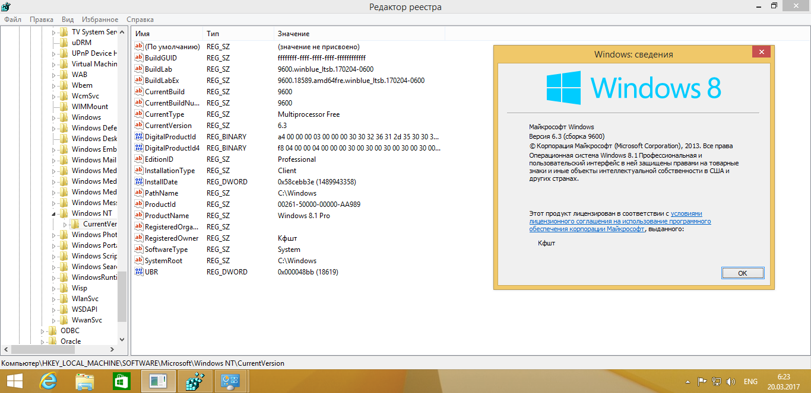Click the "SoftwareType" name cell
This screenshot has height=393, width=811.
pyautogui.click(x=166, y=250)
